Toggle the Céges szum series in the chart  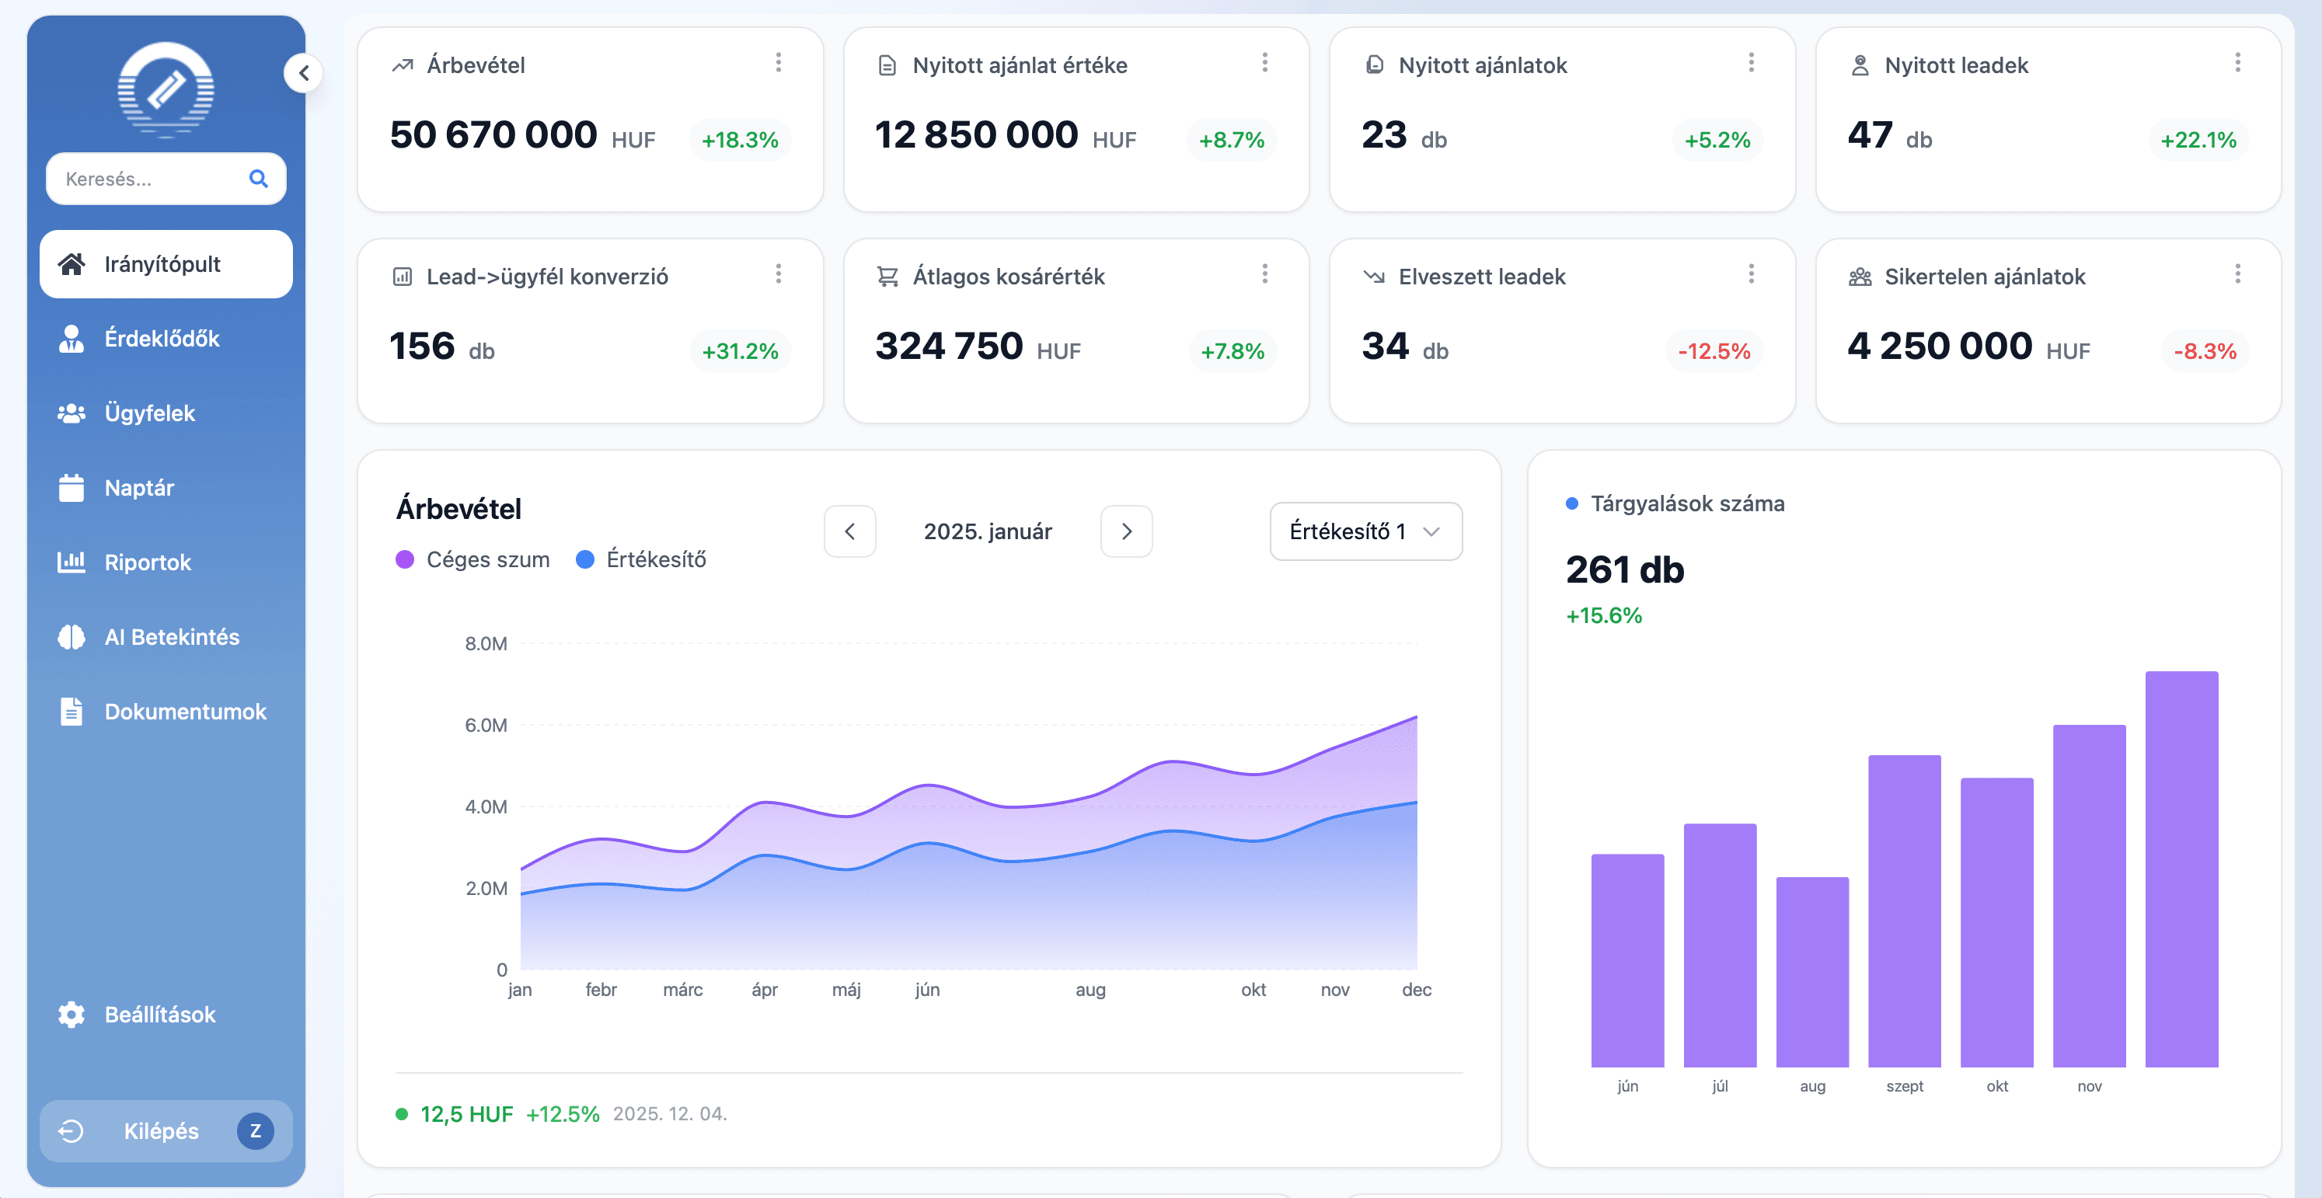tap(472, 559)
